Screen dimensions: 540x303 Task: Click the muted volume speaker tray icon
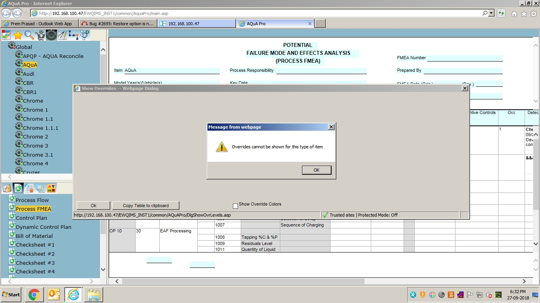[489, 295]
